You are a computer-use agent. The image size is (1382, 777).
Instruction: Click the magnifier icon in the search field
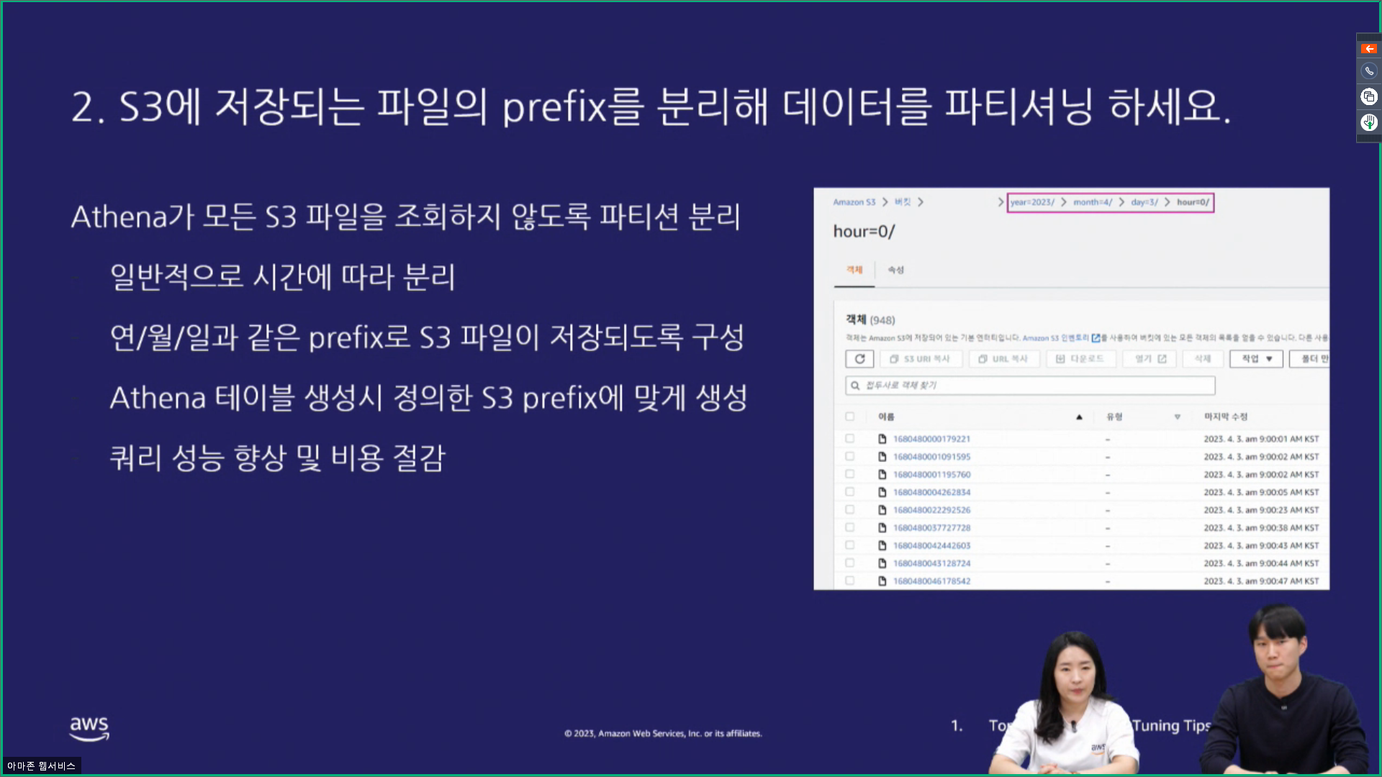[855, 385]
